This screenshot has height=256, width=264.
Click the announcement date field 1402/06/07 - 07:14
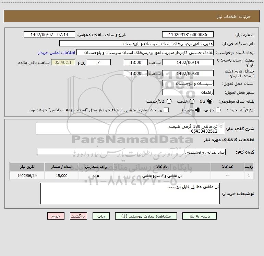[x=49, y=34]
